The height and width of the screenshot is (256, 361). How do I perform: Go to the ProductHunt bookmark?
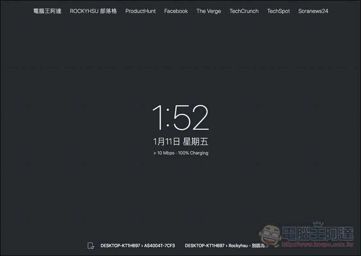140,11
